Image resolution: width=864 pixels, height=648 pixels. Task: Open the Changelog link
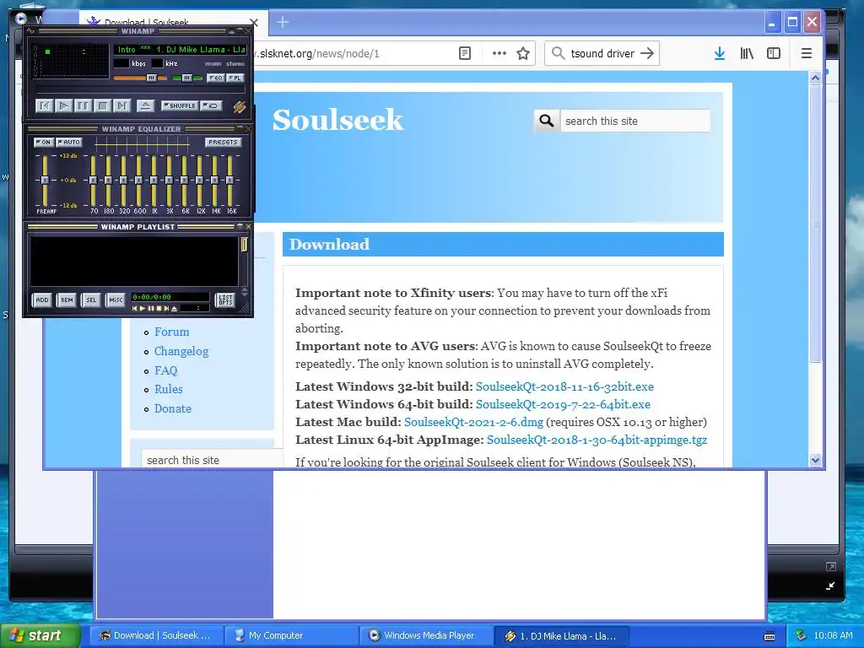(181, 351)
